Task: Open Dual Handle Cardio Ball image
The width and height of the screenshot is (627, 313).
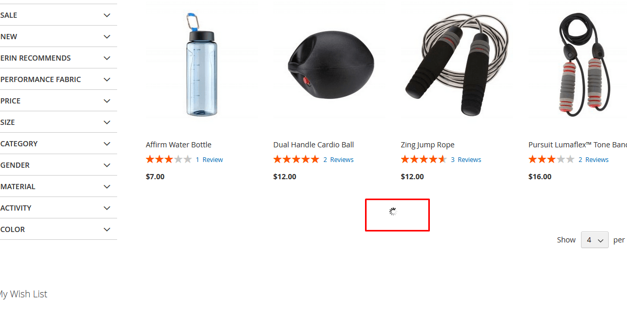Action: coord(329,64)
